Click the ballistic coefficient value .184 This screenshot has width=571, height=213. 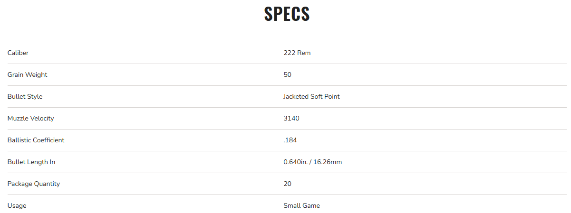point(290,140)
